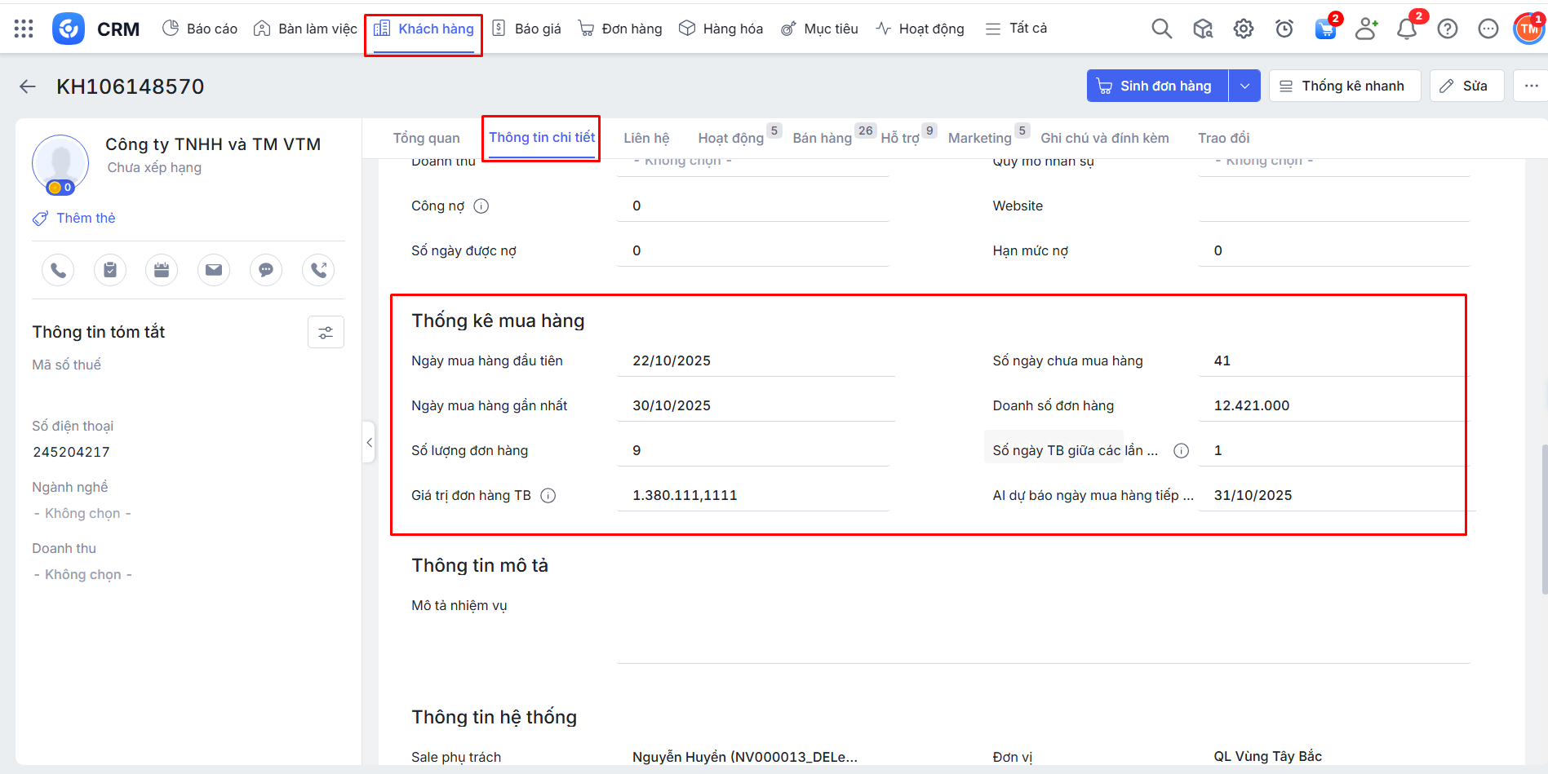This screenshot has height=774, width=1548.
Task: Click the chat message bubble icon
Action: [x=266, y=270]
